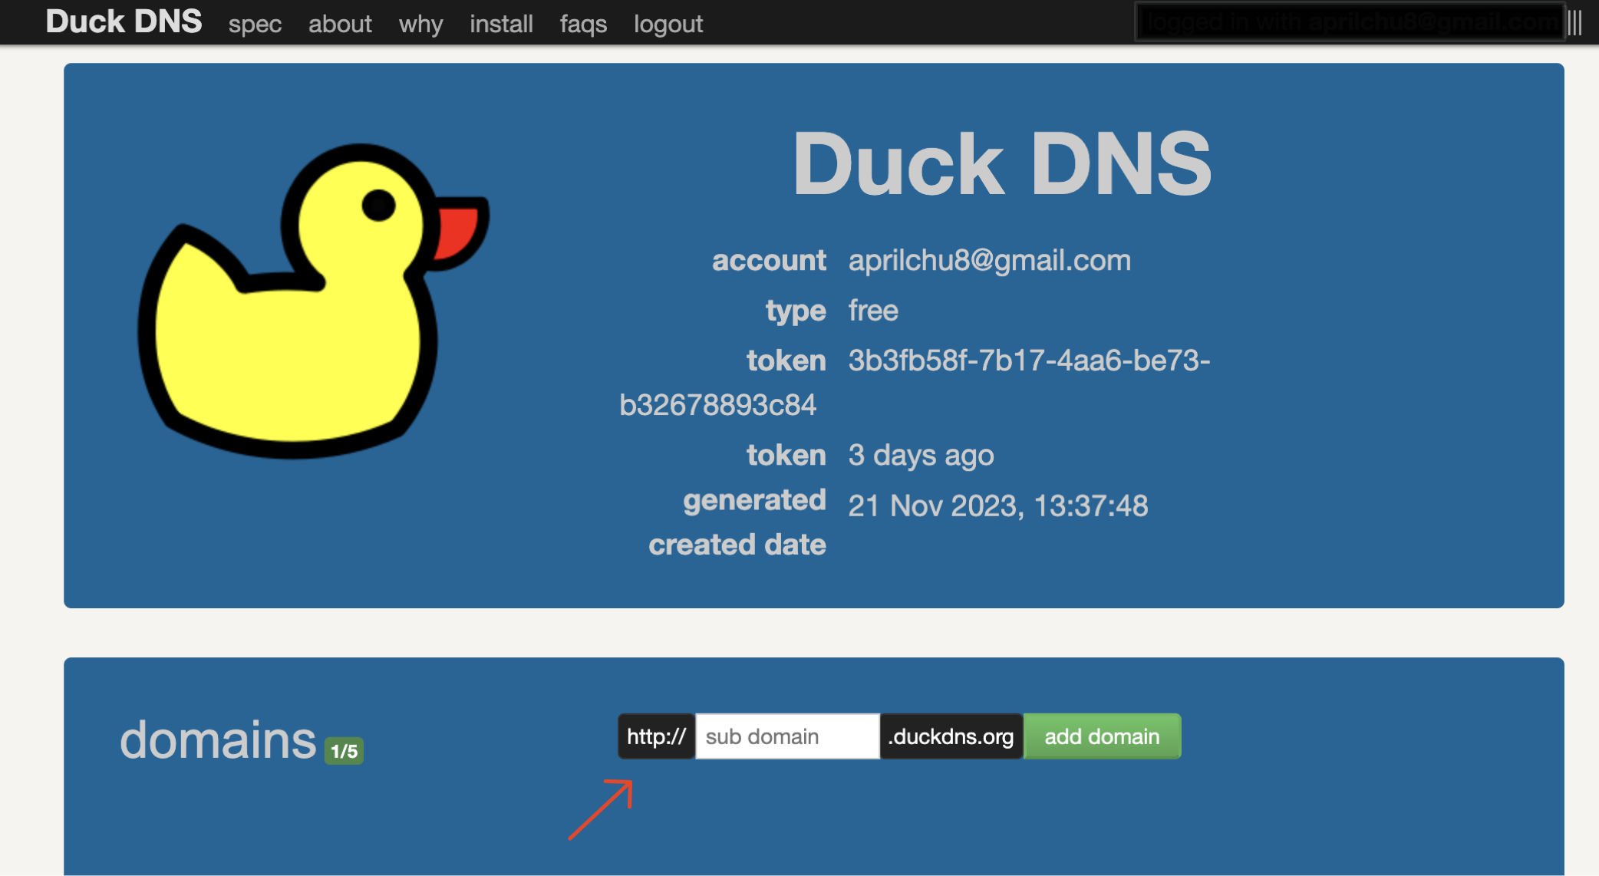Click the add domain button
Screen dimensions: 1599x876
click(1102, 736)
